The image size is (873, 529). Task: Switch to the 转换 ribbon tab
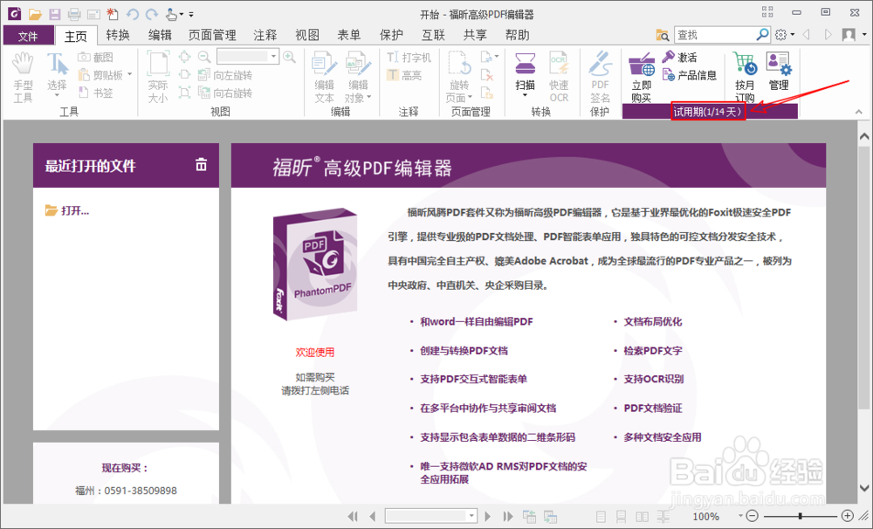click(x=118, y=35)
